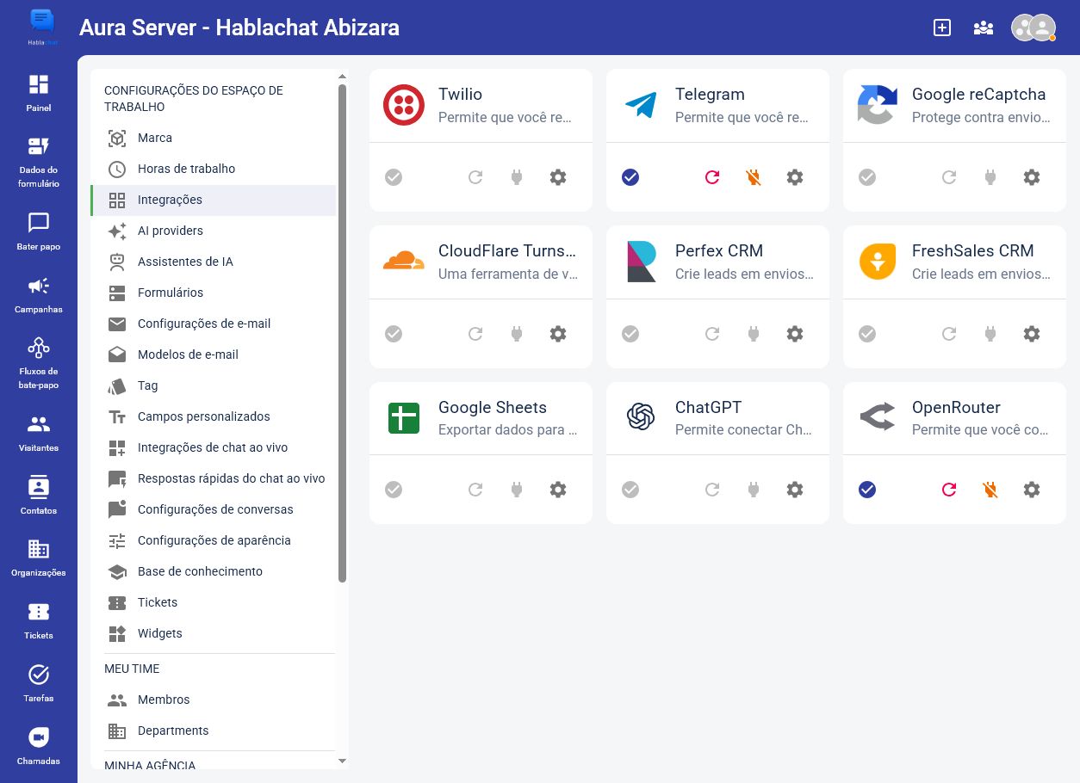Toggle the Telegram enabled check mark
This screenshot has height=783, width=1080.
pyautogui.click(x=630, y=177)
